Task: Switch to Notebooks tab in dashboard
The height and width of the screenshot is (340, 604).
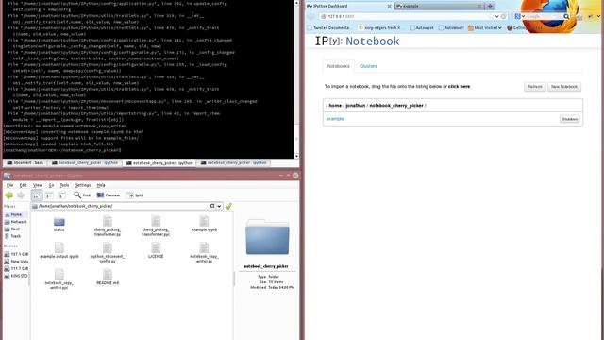Action: tap(338, 66)
